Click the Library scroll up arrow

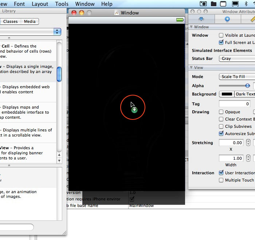click(x=59, y=155)
